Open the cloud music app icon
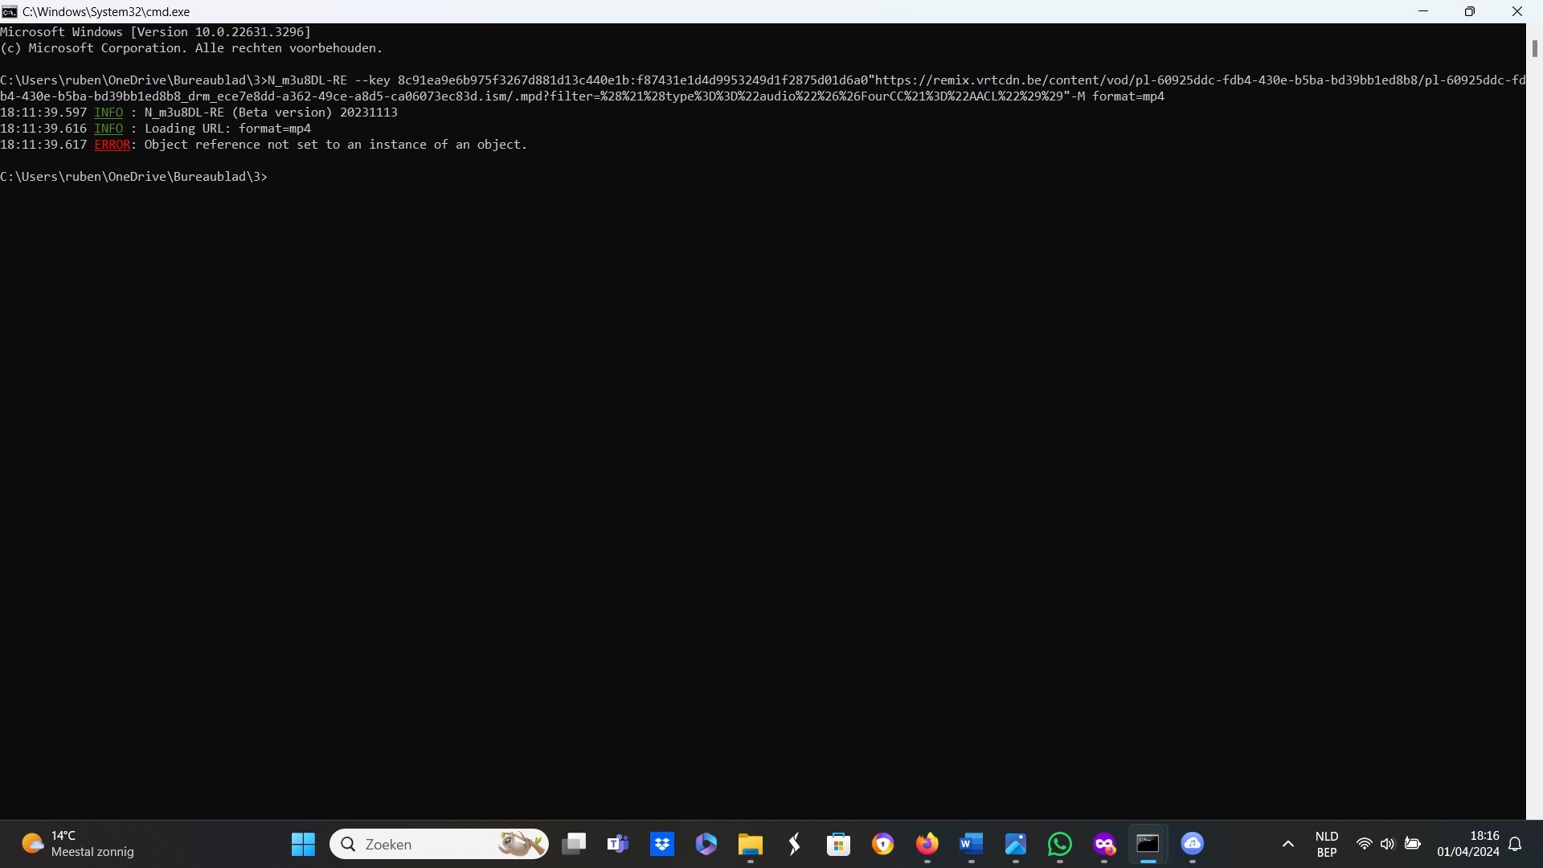The height and width of the screenshot is (868, 1543). point(1193,844)
